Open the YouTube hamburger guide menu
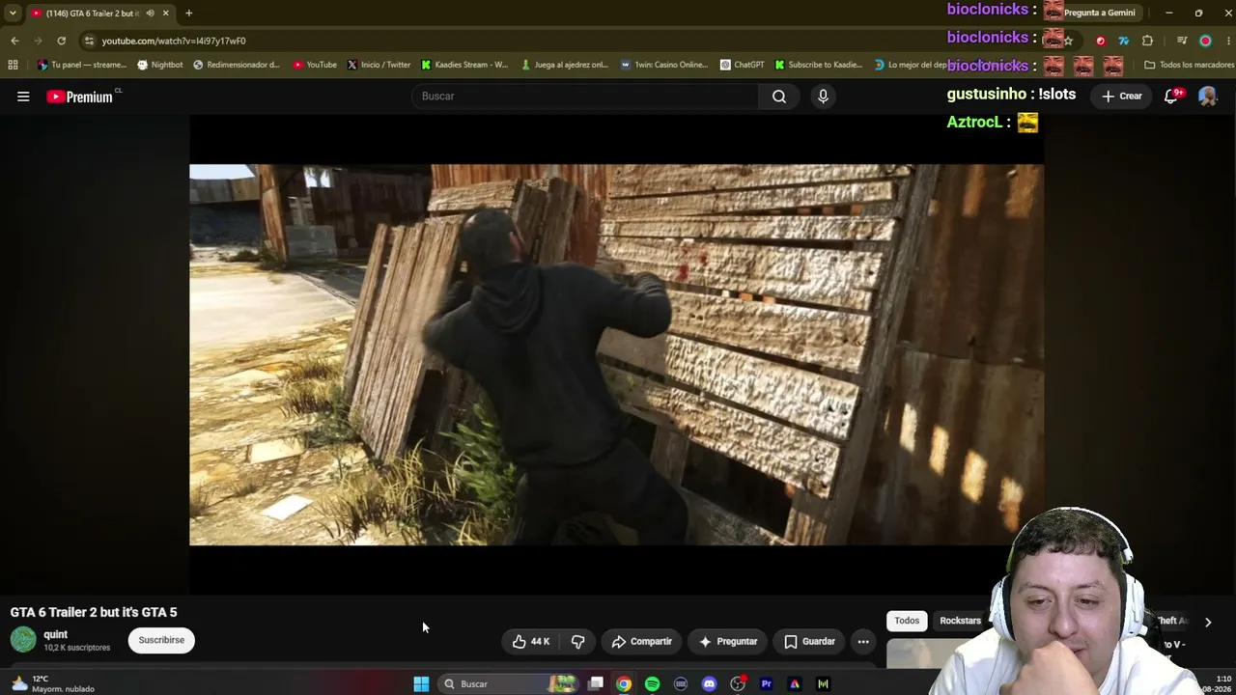Screen dimensions: 1236x695 point(23,97)
